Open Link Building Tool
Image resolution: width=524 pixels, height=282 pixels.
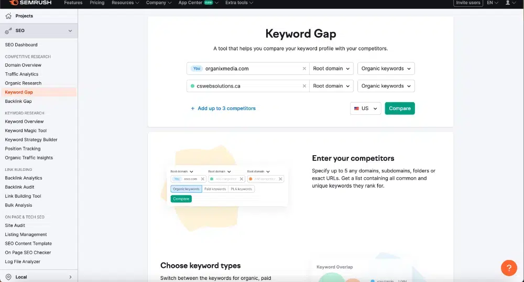click(x=23, y=196)
